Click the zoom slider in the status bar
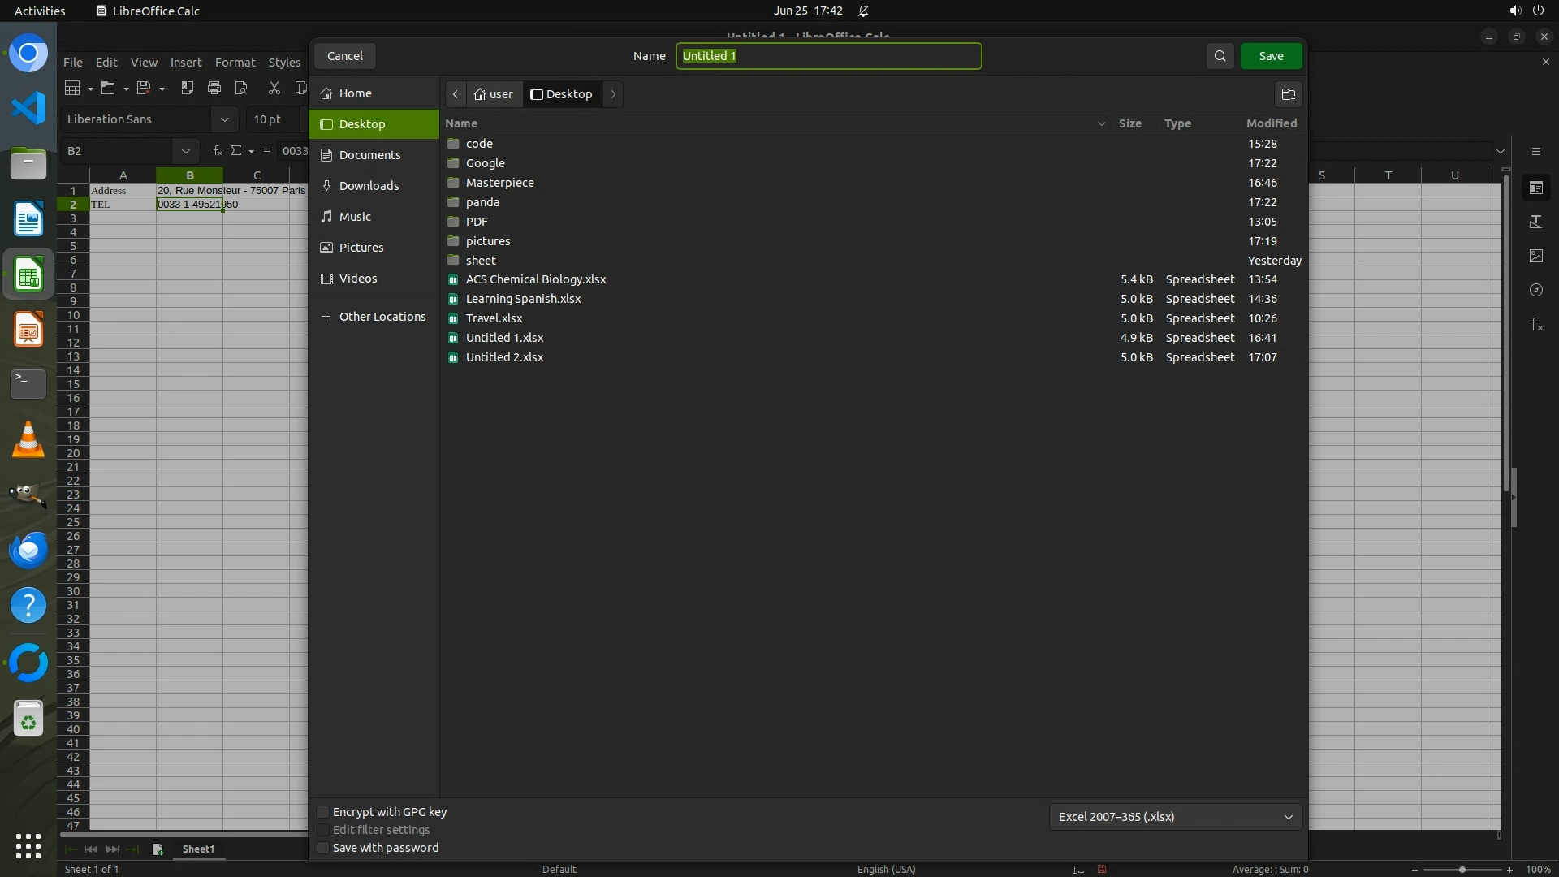This screenshot has width=1559, height=877. 1462,870
